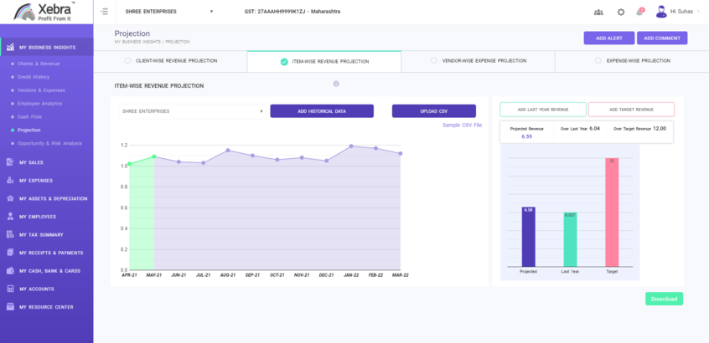Open the settings gear icon
This screenshot has width=709, height=343.
(621, 12)
